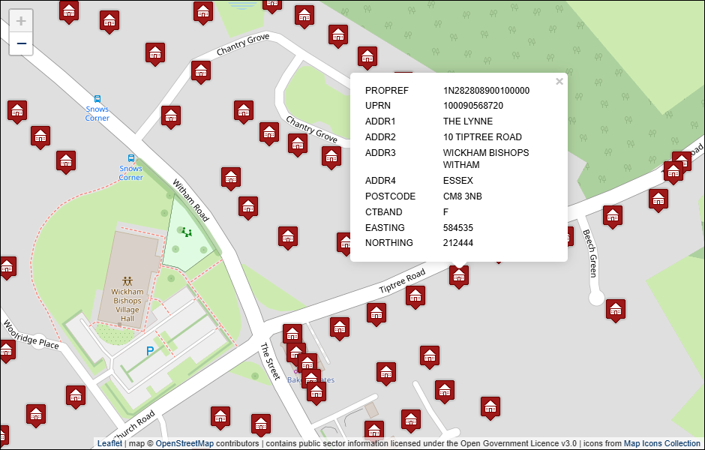Click the WICKHAM BISHOPS WITHAM address text
This screenshot has height=450, width=705.
(486, 159)
